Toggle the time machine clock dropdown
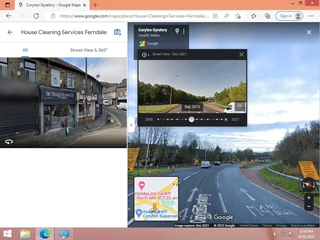 [145, 54]
